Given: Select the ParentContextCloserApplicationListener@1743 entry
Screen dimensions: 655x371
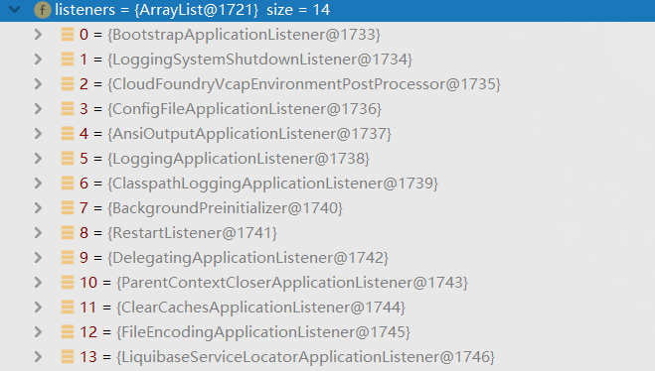Looking at the screenshot, I should [x=273, y=283].
